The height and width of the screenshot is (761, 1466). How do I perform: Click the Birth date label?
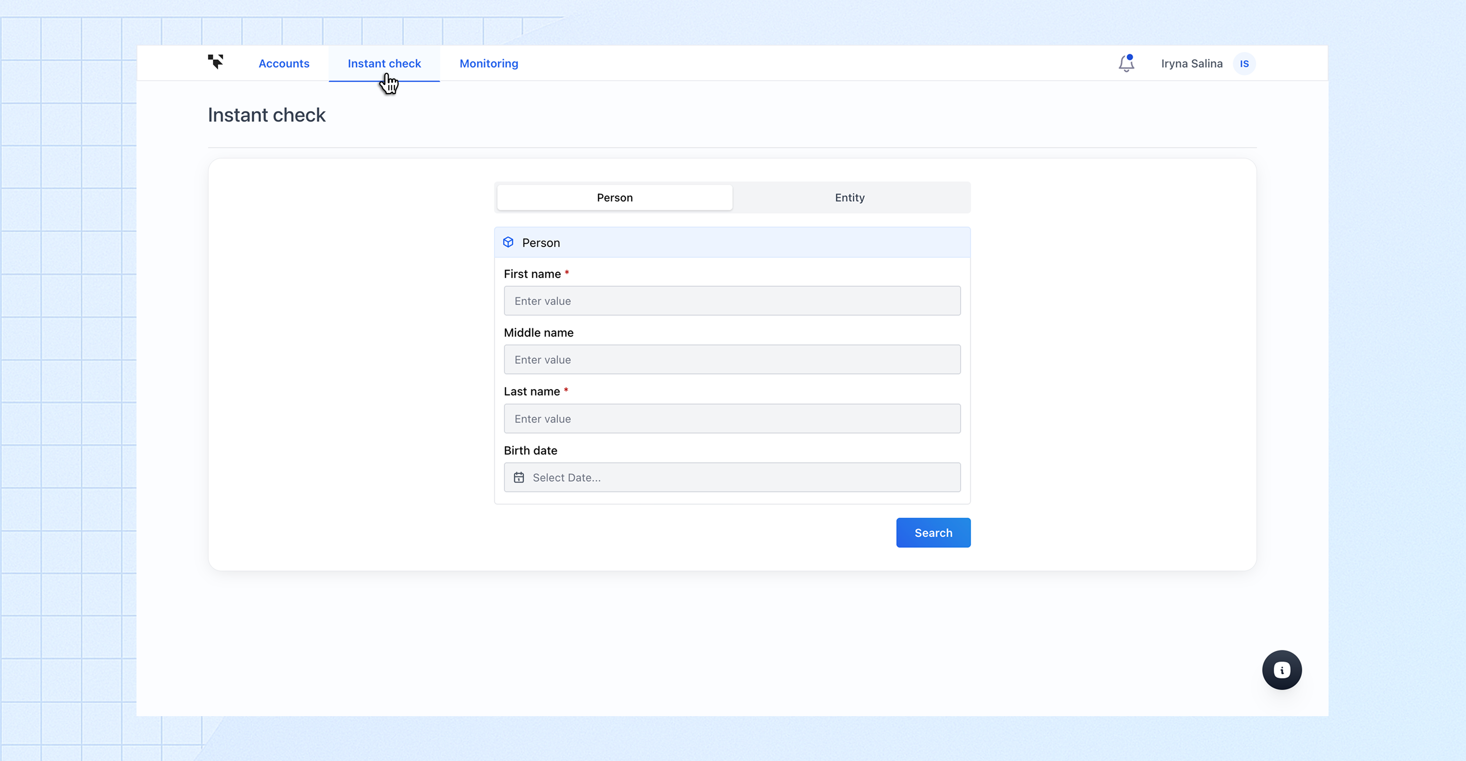tap(530, 451)
